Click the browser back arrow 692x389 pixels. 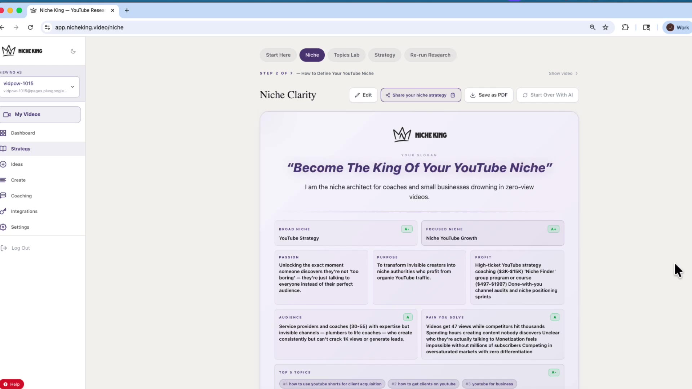coord(3,27)
